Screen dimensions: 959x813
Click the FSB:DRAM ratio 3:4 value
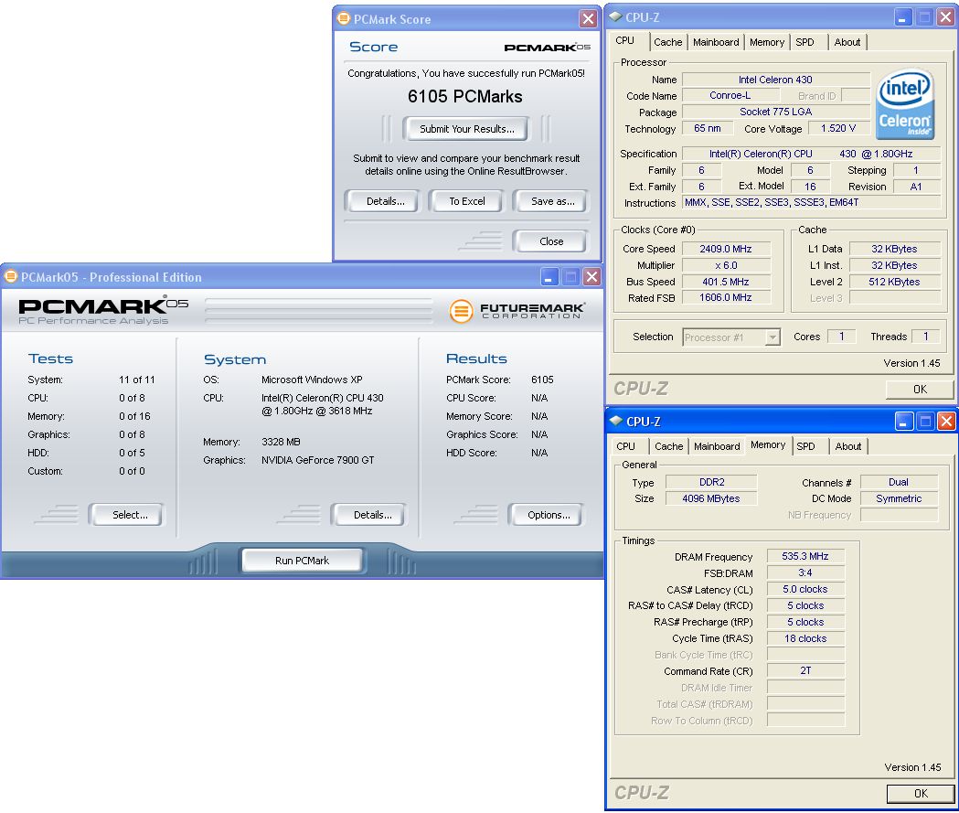pos(805,572)
